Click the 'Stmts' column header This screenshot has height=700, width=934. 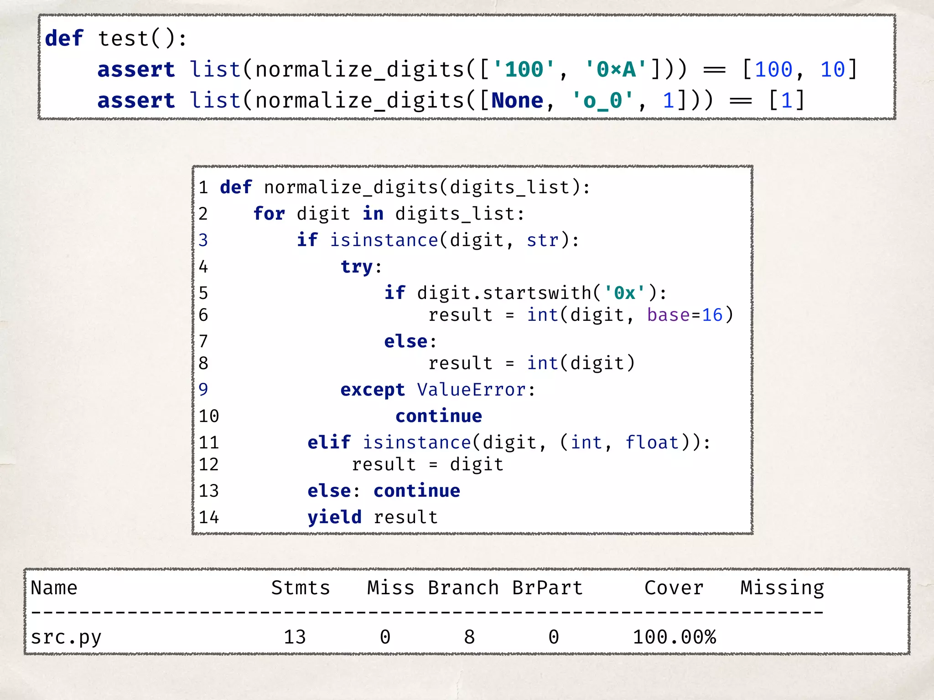tap(301, 588)
